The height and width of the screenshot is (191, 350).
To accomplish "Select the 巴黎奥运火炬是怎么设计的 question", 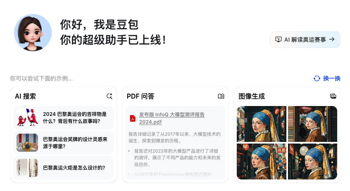I will tap(74, 168).
